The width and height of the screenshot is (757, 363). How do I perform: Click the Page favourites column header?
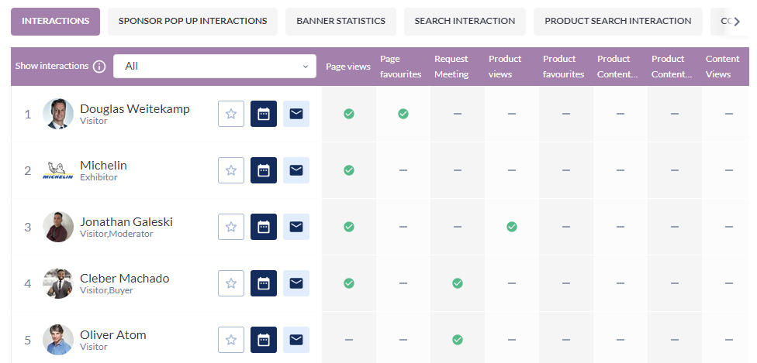pyautogui.click(x=401, y=67)
